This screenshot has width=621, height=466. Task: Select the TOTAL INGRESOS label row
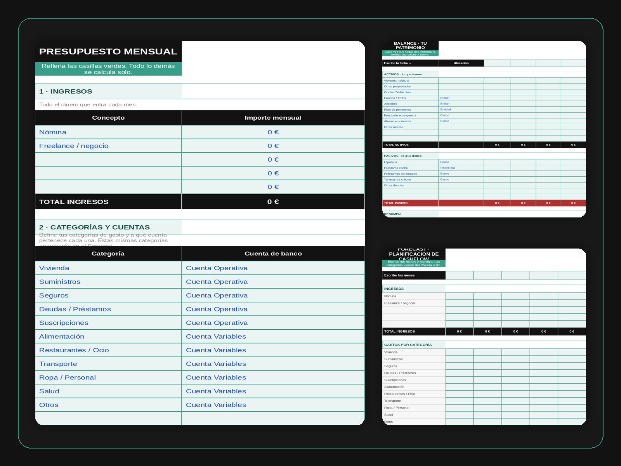(108, 202)
